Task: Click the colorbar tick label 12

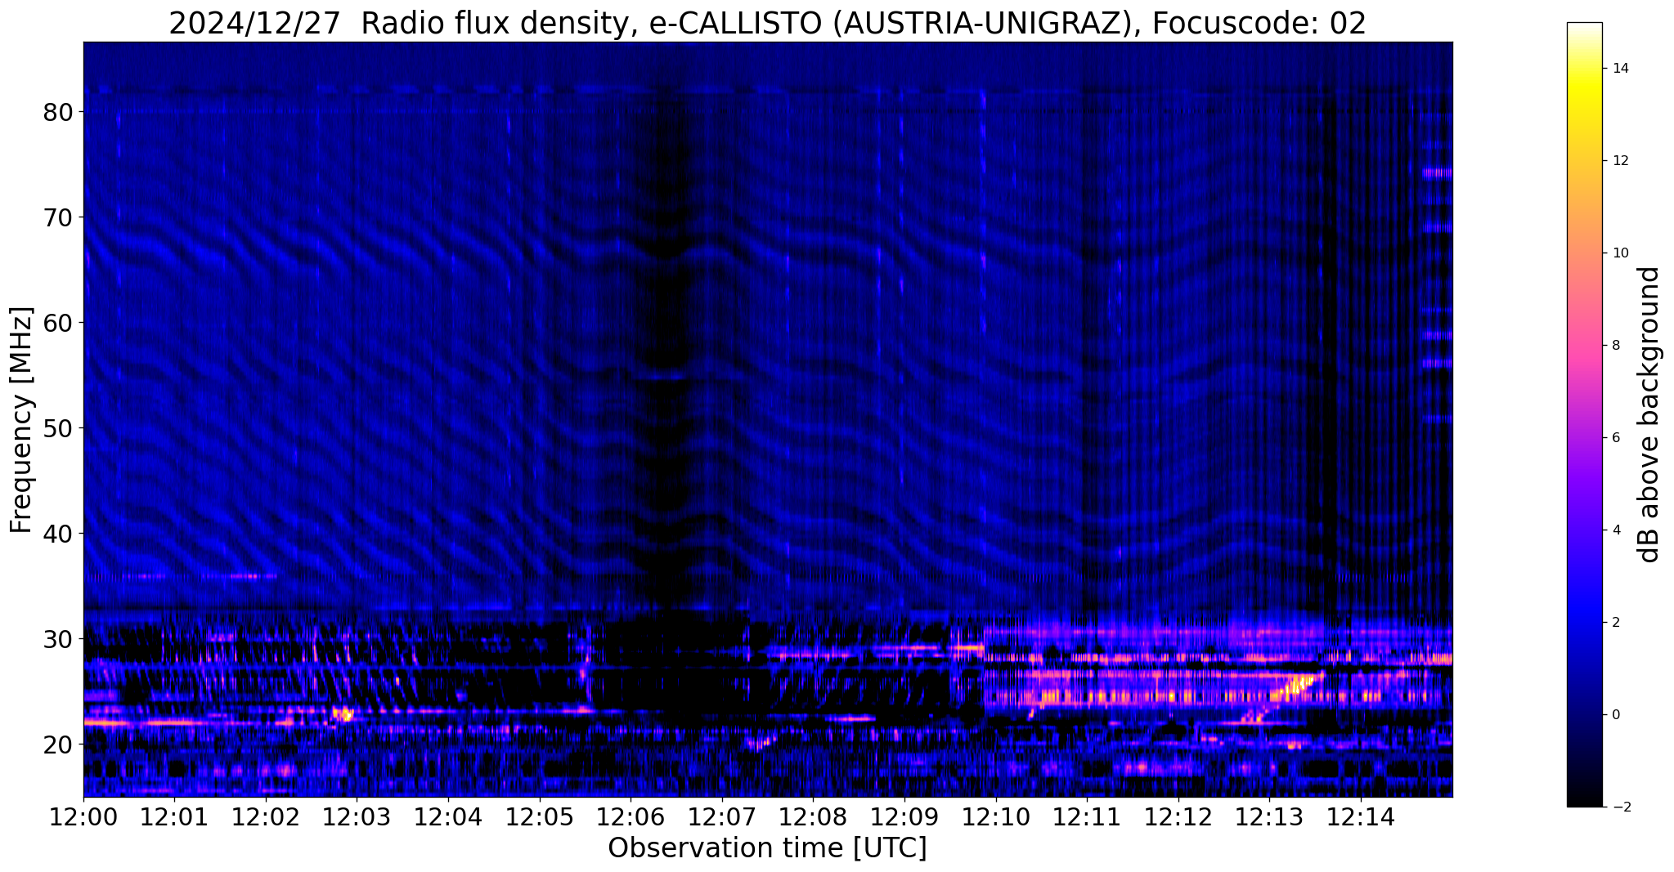Action: pos(1619,161)
